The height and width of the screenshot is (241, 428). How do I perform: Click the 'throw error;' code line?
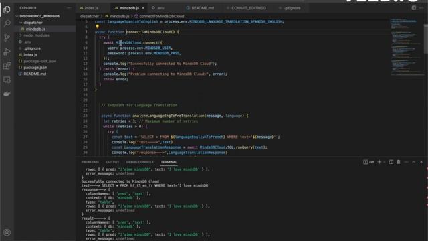click(x=116, y=79)
